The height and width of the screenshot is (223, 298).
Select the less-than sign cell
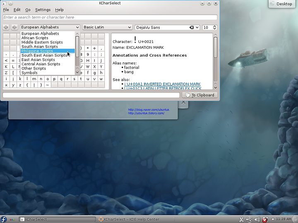6,61
